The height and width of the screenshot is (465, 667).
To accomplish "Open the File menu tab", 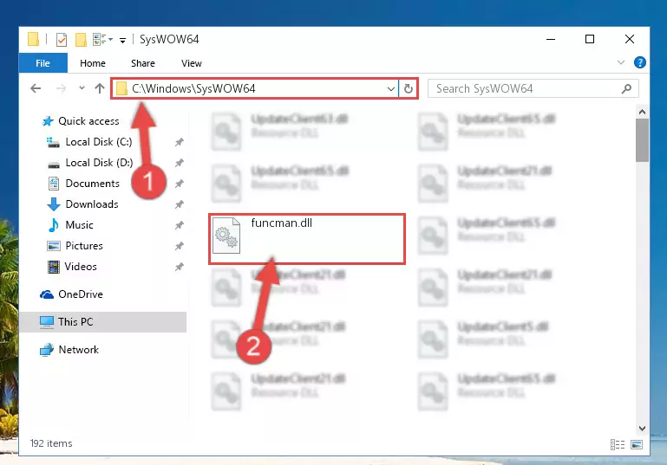I will click(x=43, y=63).
